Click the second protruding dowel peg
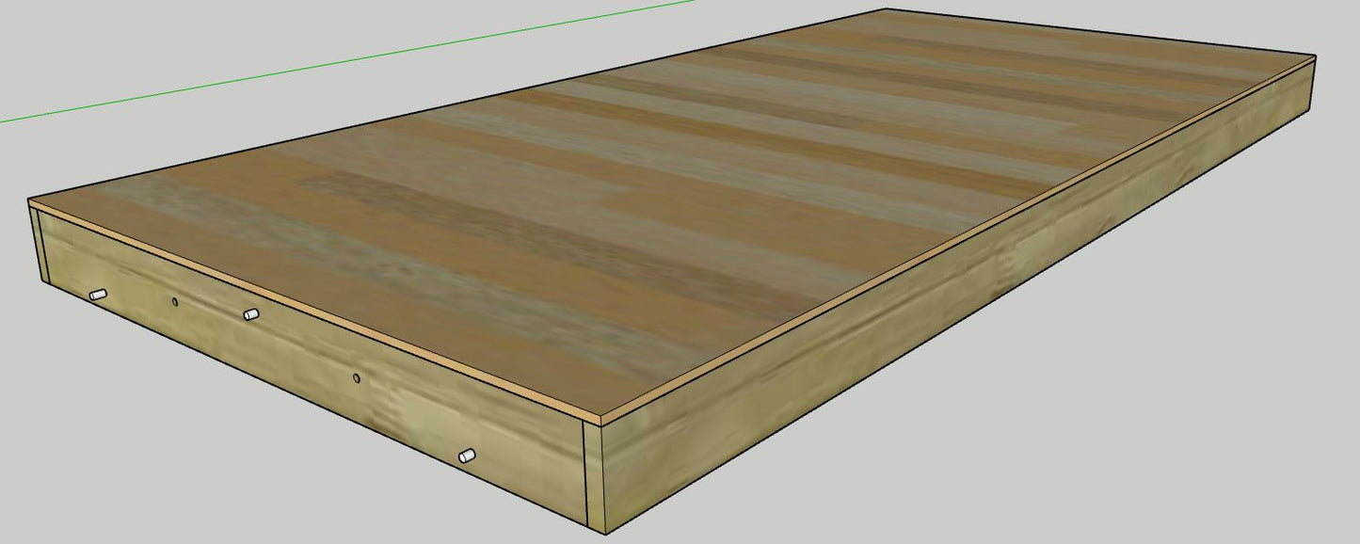The height and width of the screenshot is (544, 1360). (249, 313)
